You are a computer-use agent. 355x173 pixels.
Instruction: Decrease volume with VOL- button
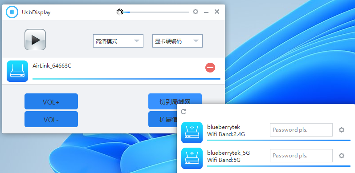click(51, 119)
